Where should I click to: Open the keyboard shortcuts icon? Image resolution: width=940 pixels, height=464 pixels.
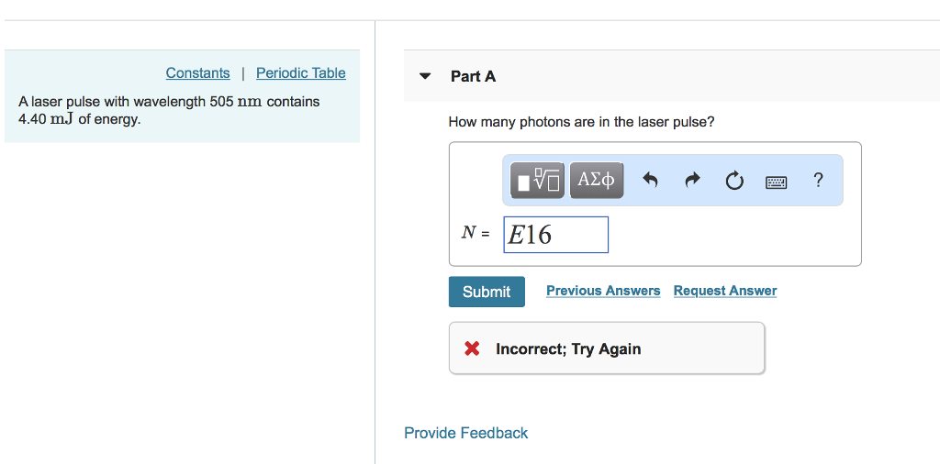(776, 182)
